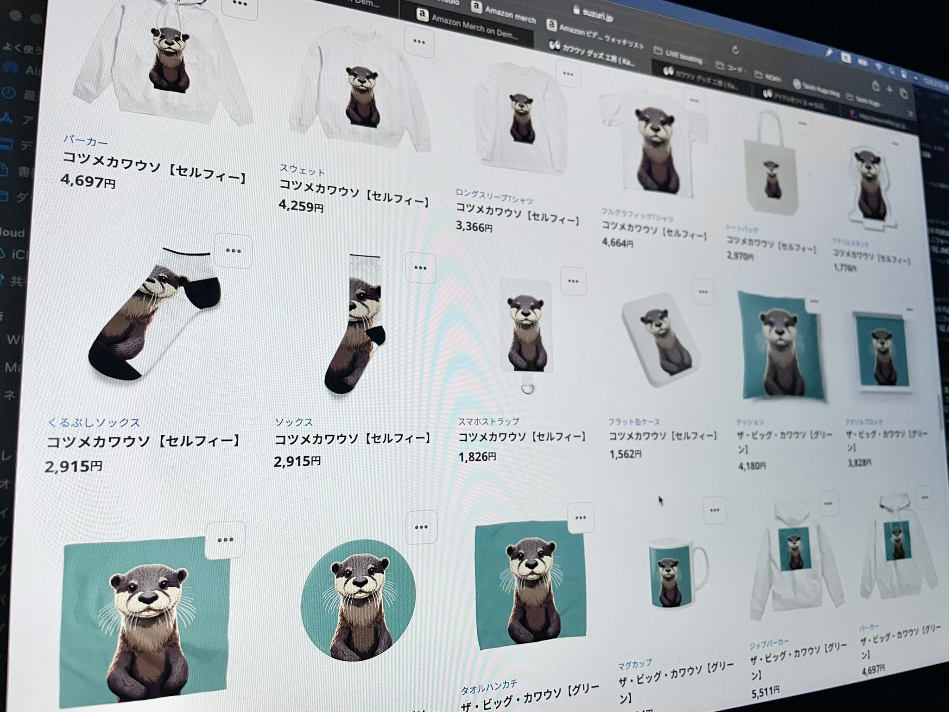Open Wi-Fi status in macOS menu bar
The image size is (949, 712).
[878, 68]
